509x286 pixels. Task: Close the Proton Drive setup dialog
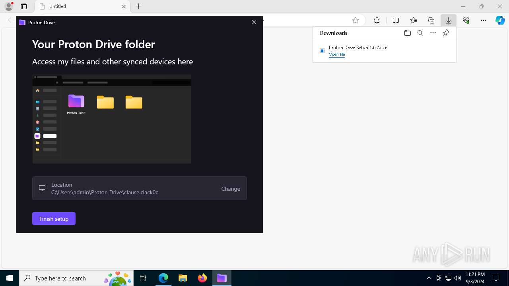pyautogui.click(x=254, y=22)
